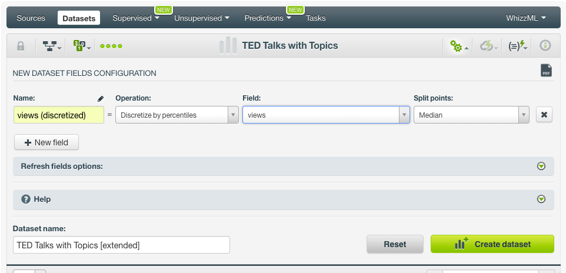Open the Field dropdown showing views

click(326, 115)
